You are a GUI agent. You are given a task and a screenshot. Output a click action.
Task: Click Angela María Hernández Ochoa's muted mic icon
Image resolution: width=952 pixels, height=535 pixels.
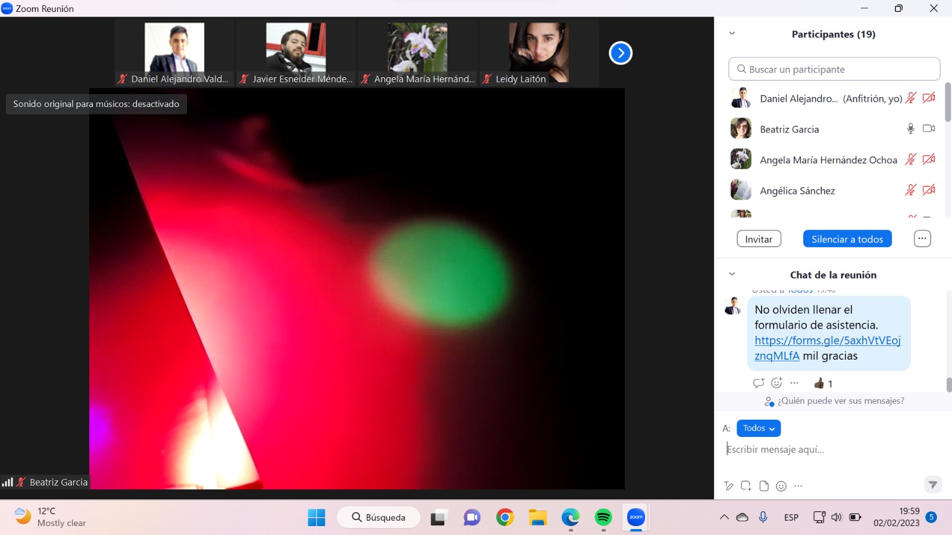(x=911, y=159)
